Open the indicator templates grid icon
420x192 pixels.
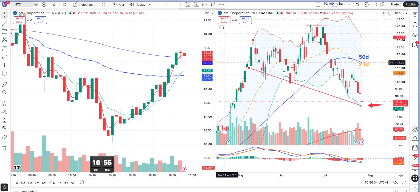click(x=104, y=4)
